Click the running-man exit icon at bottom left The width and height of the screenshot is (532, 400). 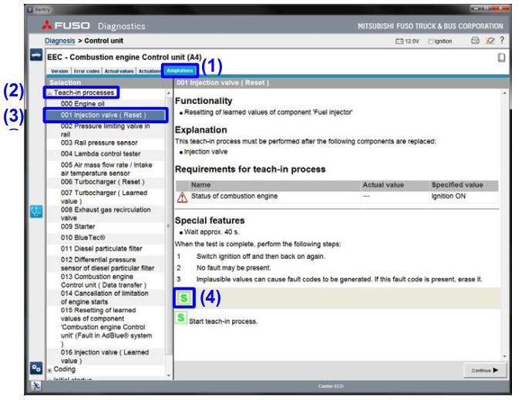tap(36, 386)
